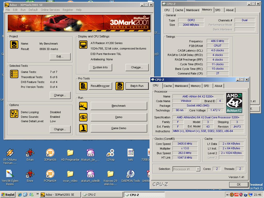Click the AMD Athlon 64 X2 5200+ name field
The height and width of the screenshot is (198, 264).
[198, 96]
